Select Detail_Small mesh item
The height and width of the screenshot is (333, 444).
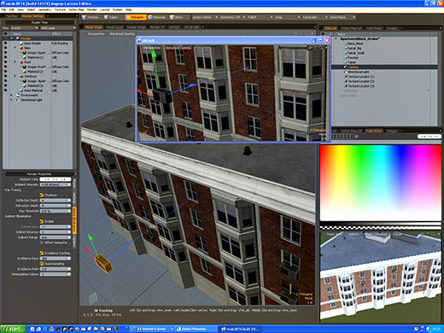[355, 53]
